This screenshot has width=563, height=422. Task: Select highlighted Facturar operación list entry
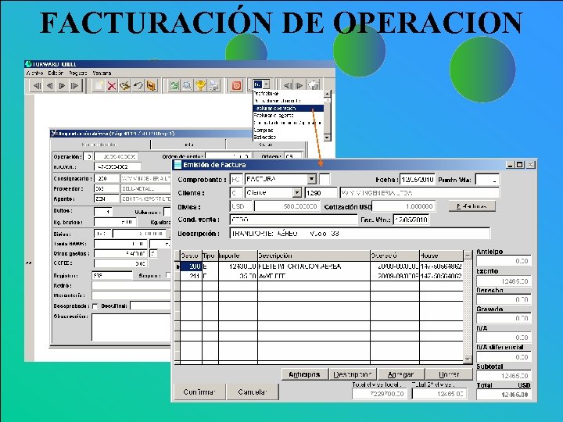(x=289, y=108)
